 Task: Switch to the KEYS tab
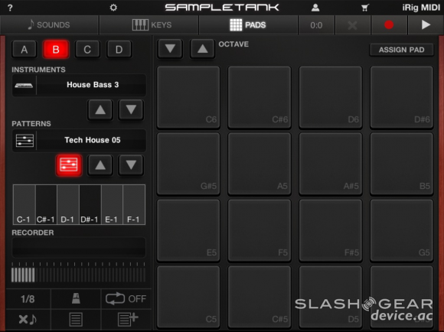[149, 25]
